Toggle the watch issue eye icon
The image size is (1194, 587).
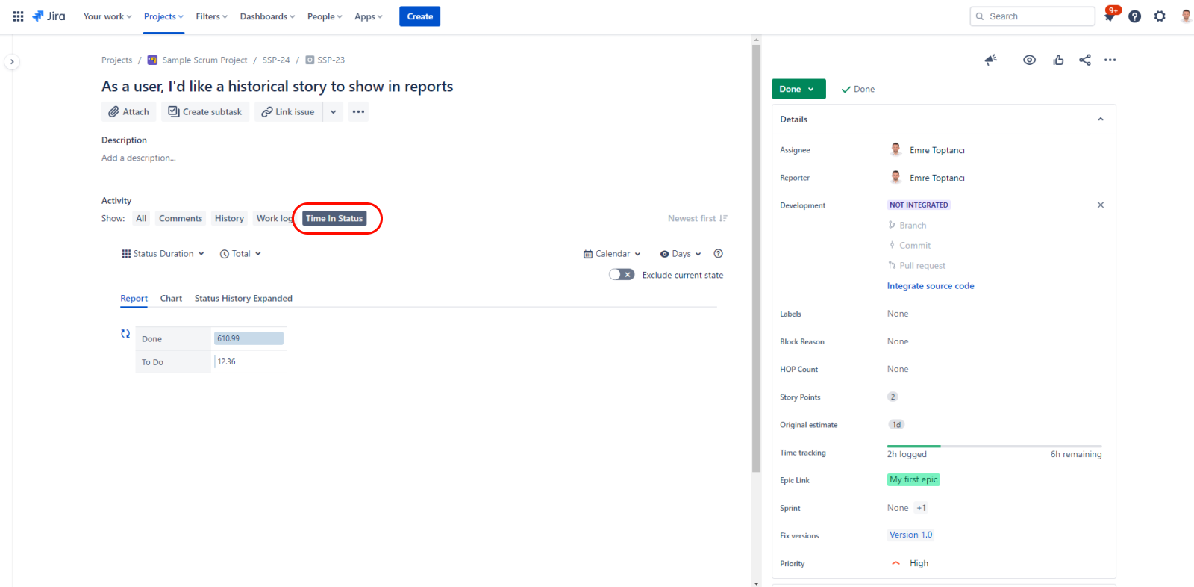pyautogui.click(x=1029, y=60)
